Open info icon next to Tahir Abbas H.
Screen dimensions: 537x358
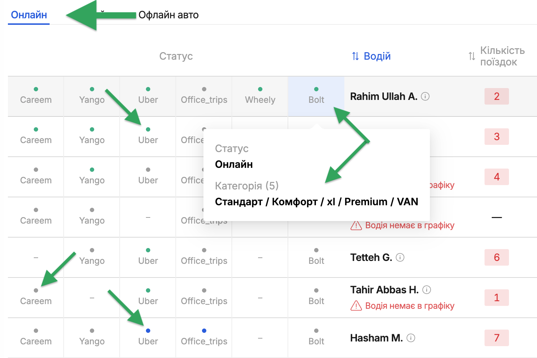click(427, 290)
